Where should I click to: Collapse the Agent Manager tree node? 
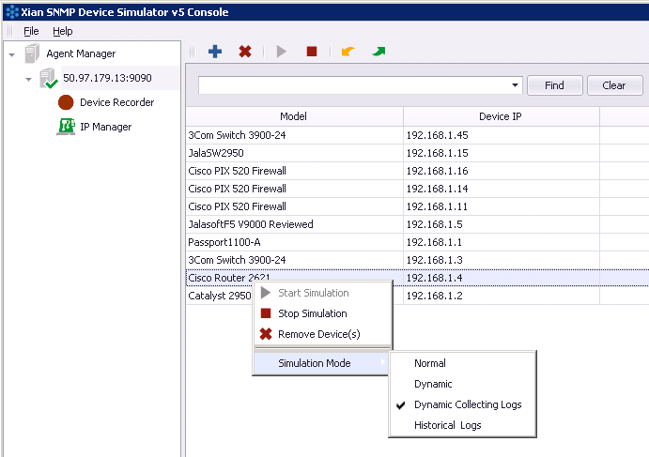pyautogui.click(x=12, y=54)
